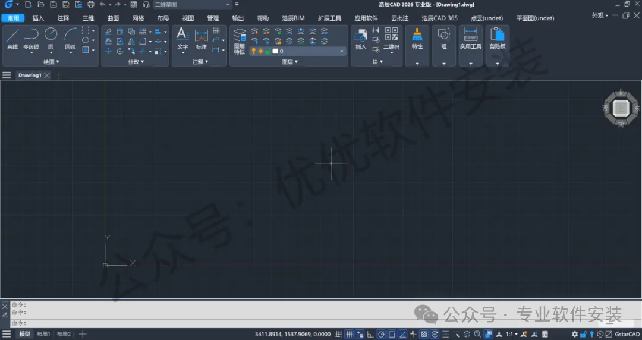Click the table icon in 注释 panel
The height and width of the screenshot is (340, 642).
(216, 30)
